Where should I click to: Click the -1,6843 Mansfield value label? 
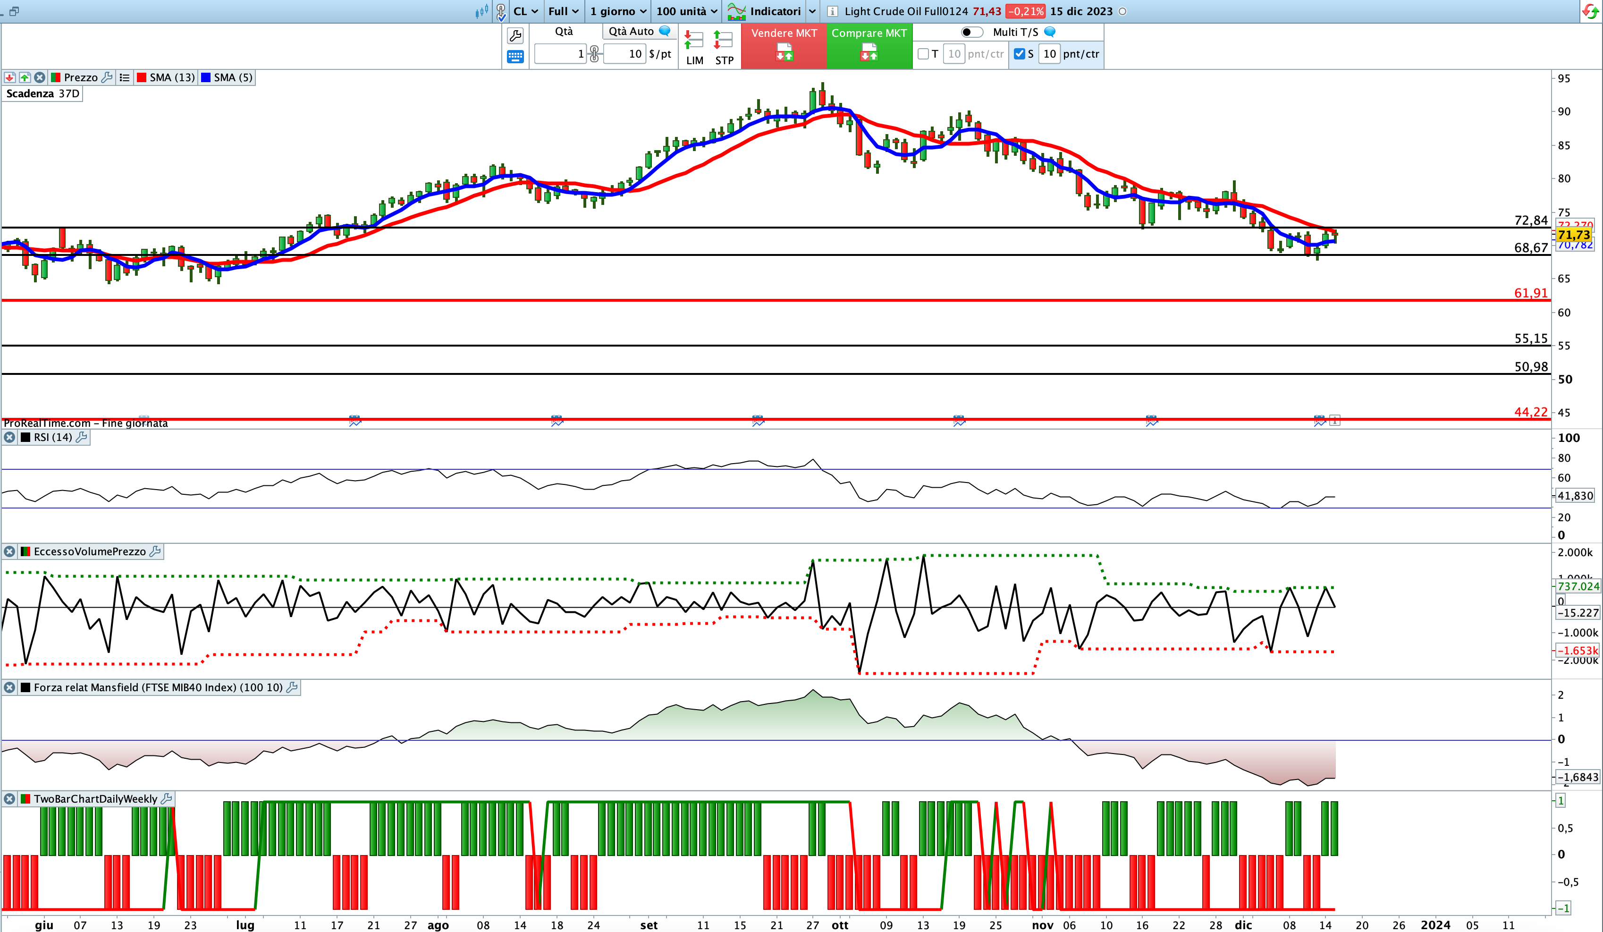tap(1577, 778)
